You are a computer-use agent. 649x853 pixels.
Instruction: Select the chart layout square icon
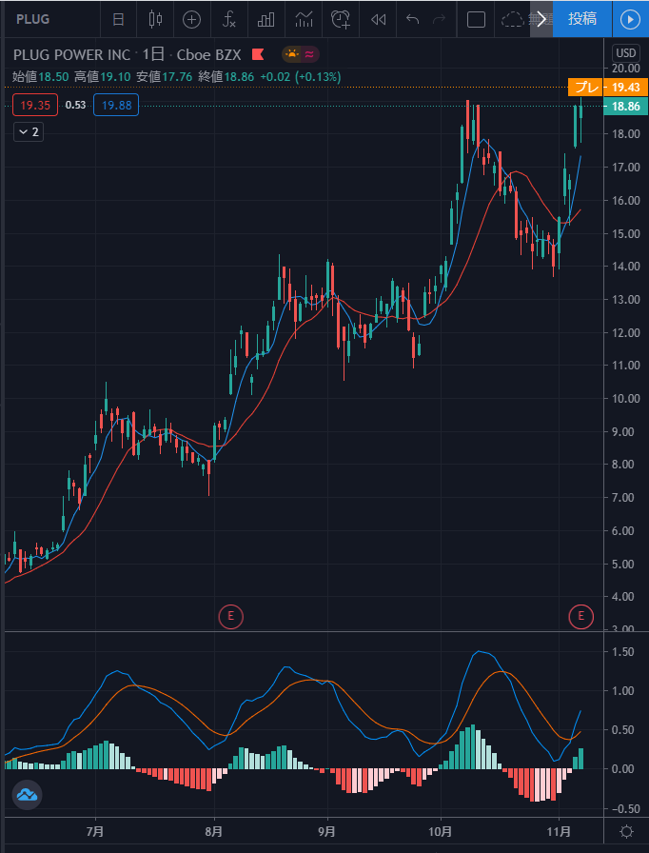tap(476, 20)
